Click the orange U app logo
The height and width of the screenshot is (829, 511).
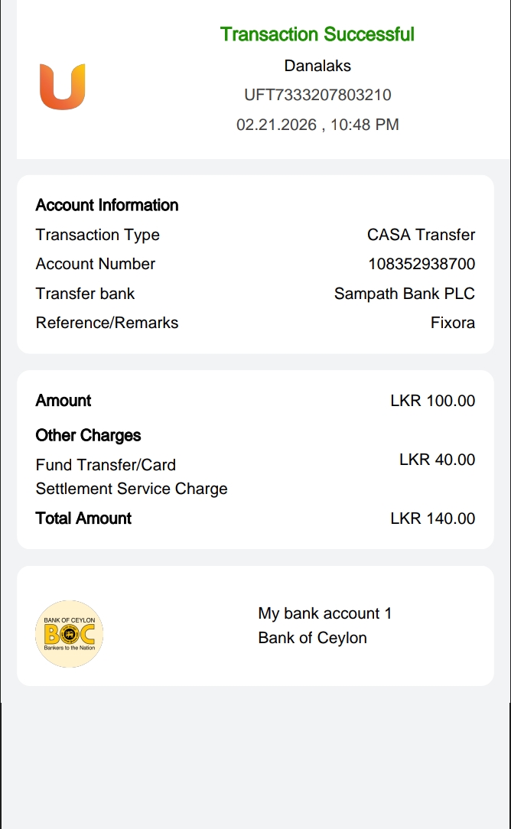(62, 86)
